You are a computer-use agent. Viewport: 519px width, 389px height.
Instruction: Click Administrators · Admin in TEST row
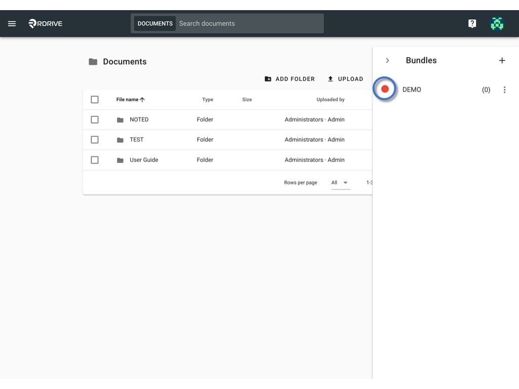314,140
